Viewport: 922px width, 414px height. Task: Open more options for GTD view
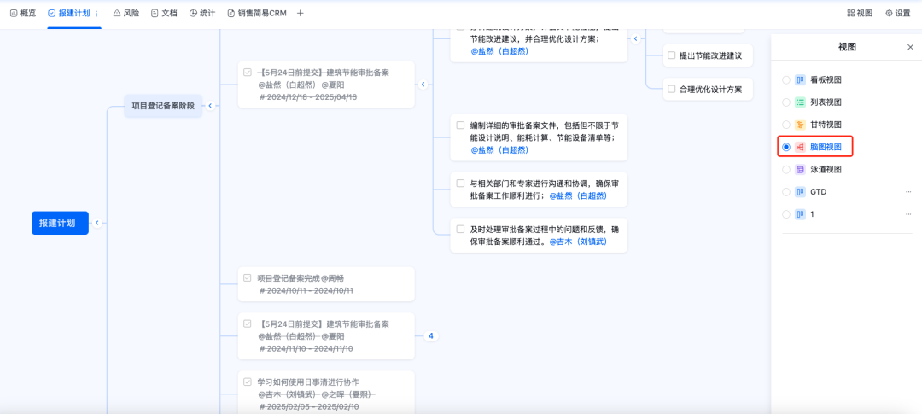[907, 192]
